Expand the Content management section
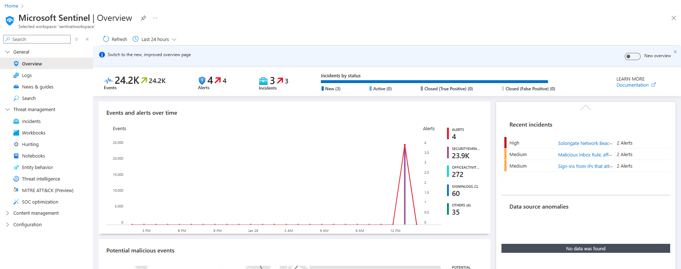This screenshot has width=681, height=269. point(8,213)
